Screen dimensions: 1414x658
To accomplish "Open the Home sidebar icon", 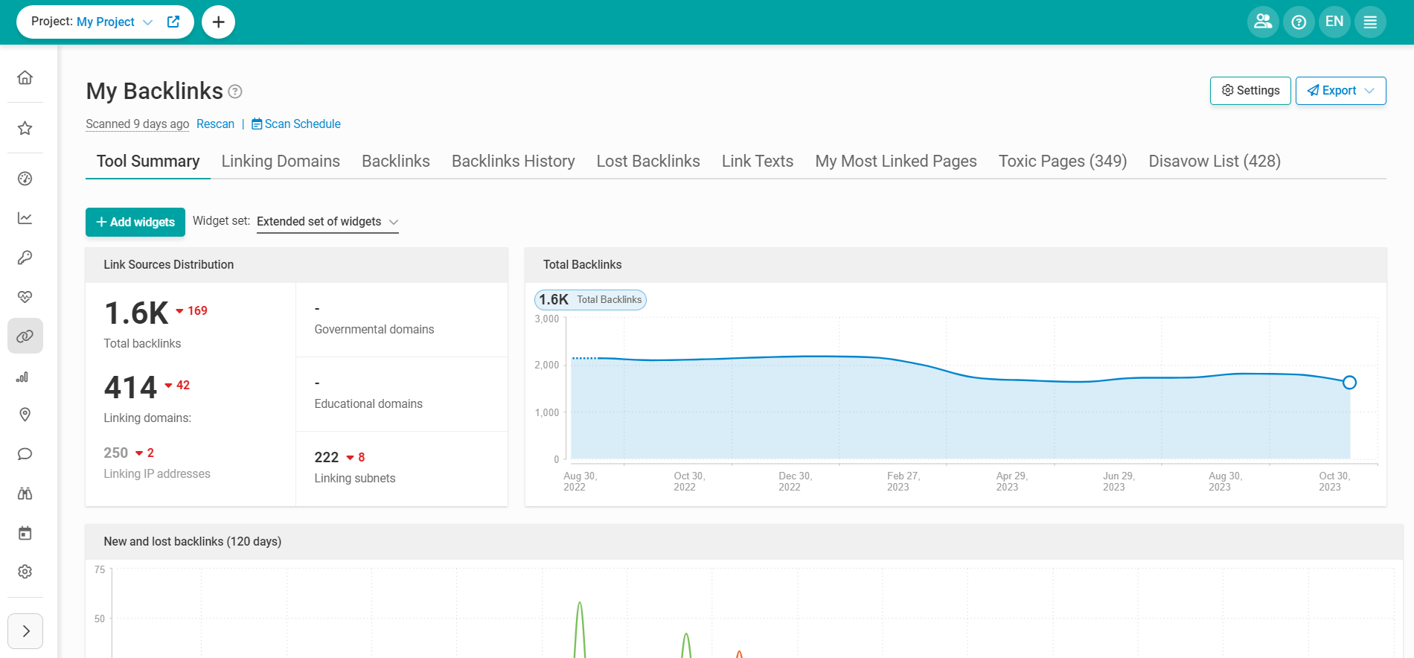I will tap(25, 77).
